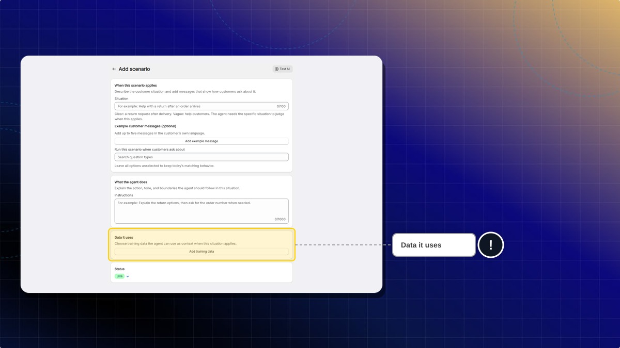The width and height of the screenshot is (620, 348).
Task: Click the 0/1000 character counter
Action: pos(280,219)
